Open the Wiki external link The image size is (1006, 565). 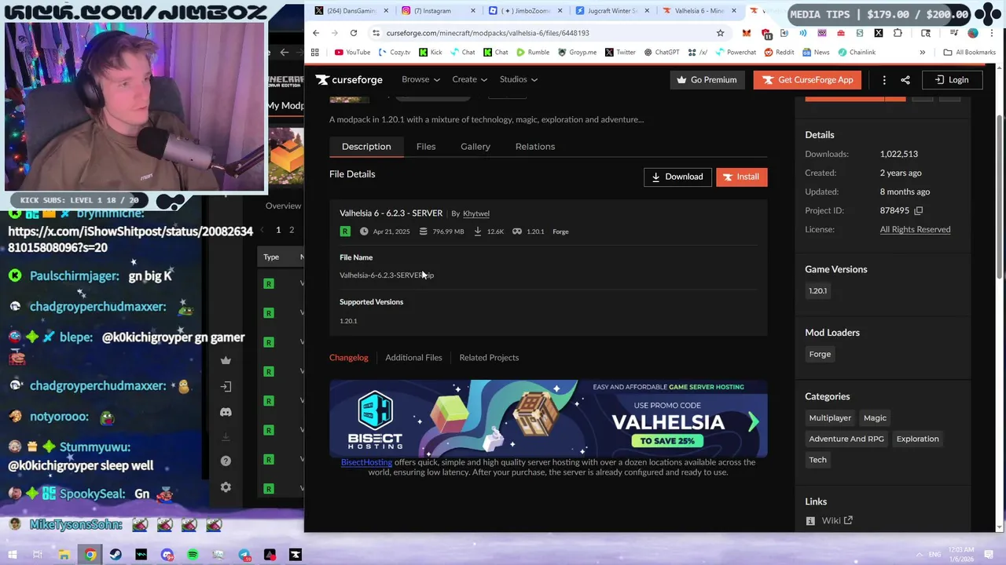837,520
